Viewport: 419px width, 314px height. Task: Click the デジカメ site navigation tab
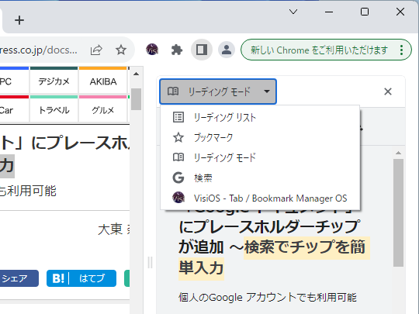(54, 81)
